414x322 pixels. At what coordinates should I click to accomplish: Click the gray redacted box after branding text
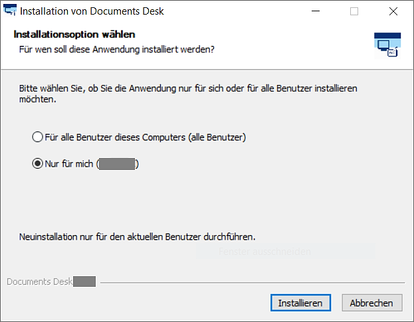[84, 282]
